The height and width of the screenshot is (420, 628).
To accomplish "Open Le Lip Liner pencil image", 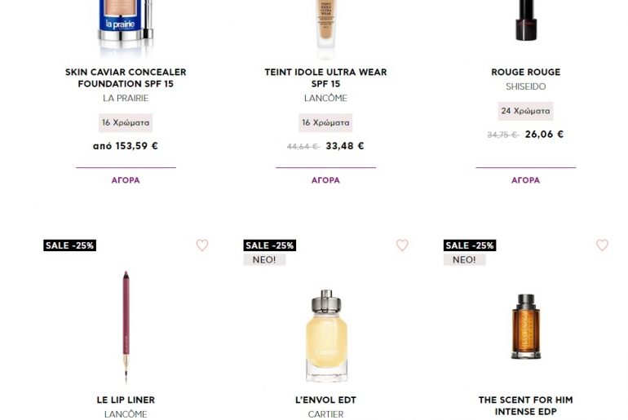I will pos(126,327).
